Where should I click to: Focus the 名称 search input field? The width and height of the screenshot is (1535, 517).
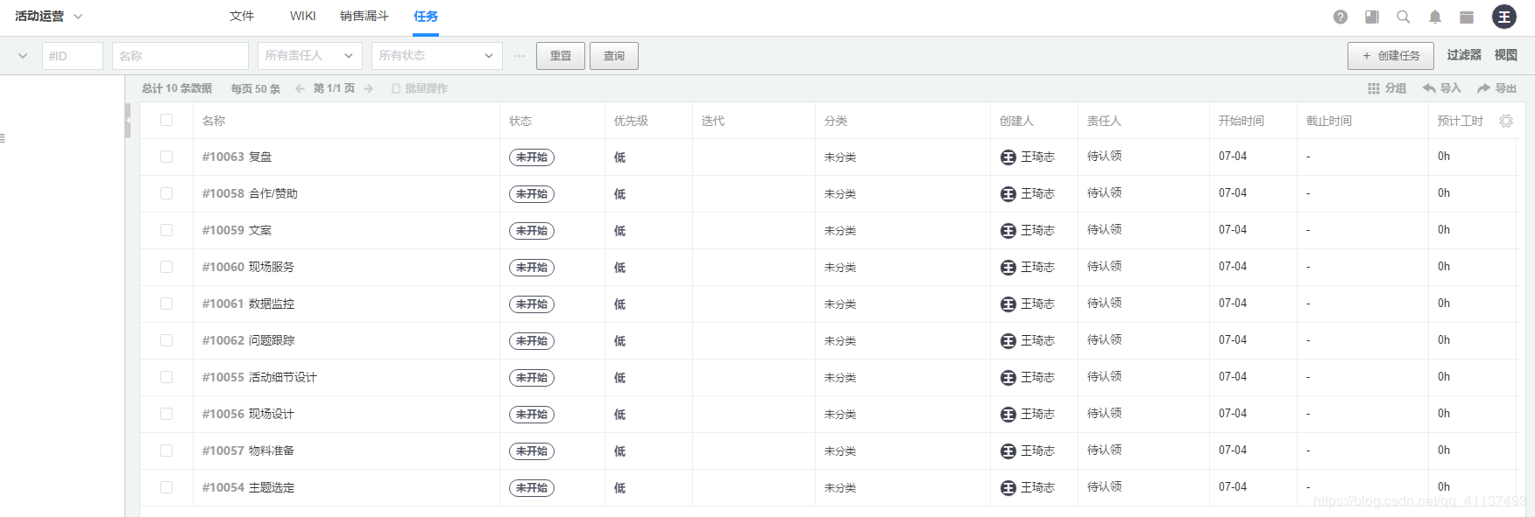[x=180, y=56]
